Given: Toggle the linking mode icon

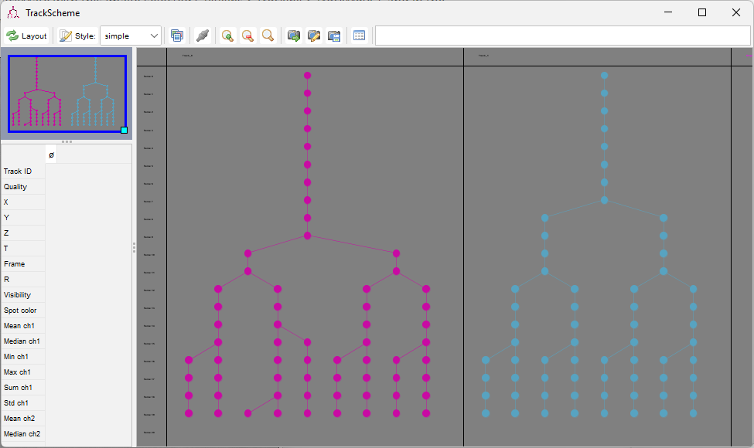Looking at the screenshot, I should click(x=203, y=36).
